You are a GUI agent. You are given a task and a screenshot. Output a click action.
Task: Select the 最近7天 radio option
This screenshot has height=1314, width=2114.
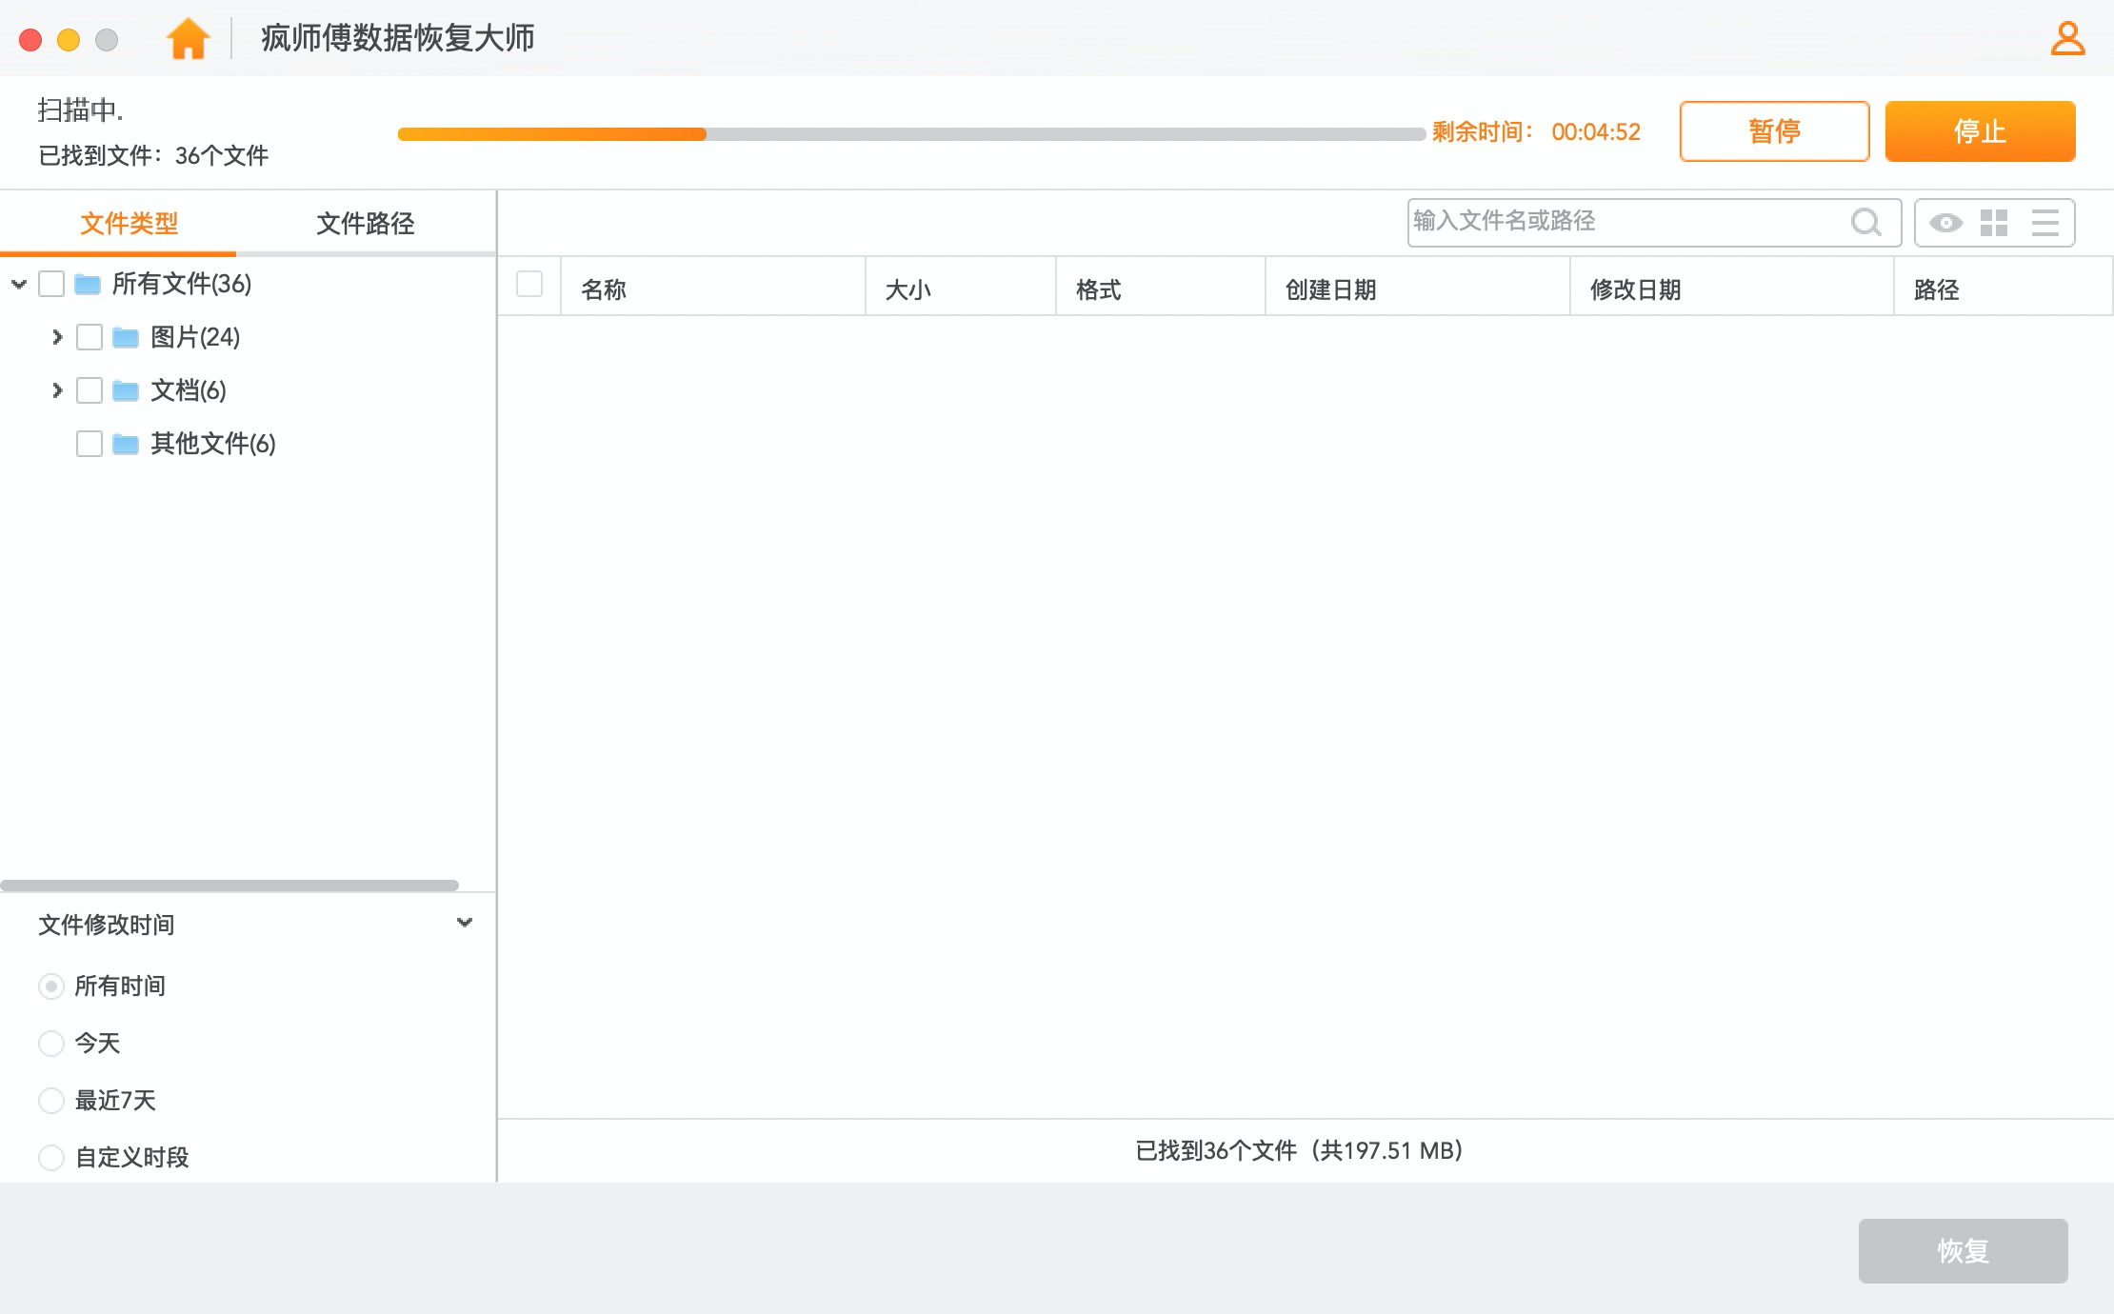point(51,1100)
